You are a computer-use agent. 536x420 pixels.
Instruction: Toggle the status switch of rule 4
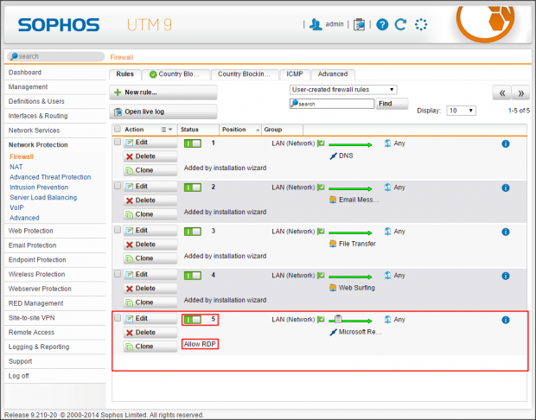[193, 276]
